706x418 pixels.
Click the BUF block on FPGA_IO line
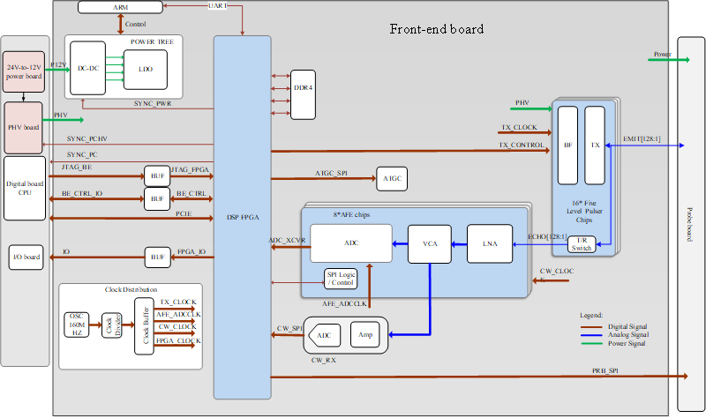pyautogui.click(x=158, y=258)
